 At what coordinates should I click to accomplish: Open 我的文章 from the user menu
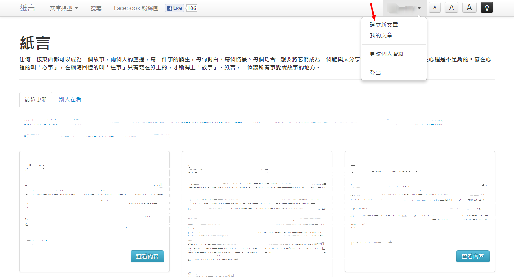381,35
